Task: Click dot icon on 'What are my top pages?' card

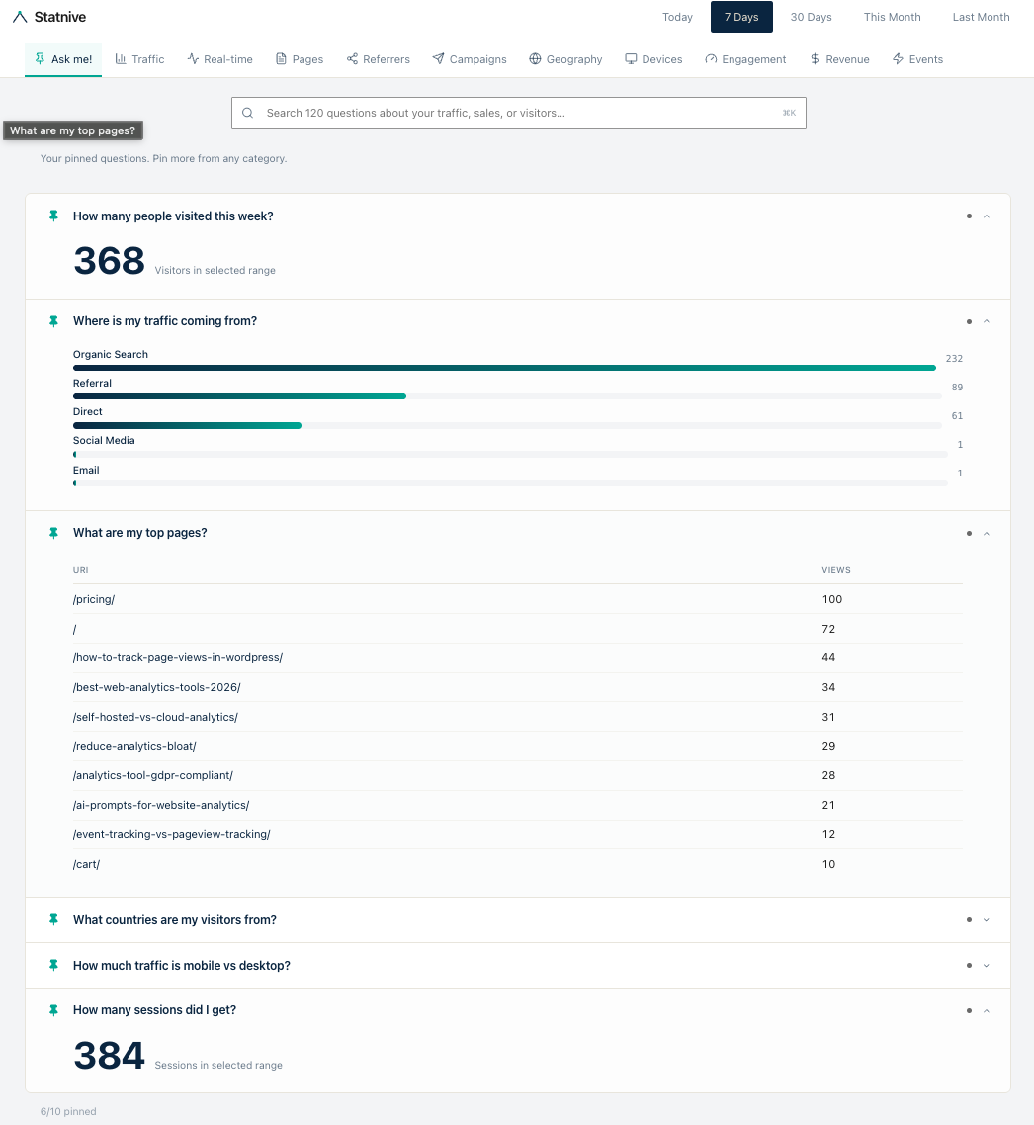Action: (969, 533)
